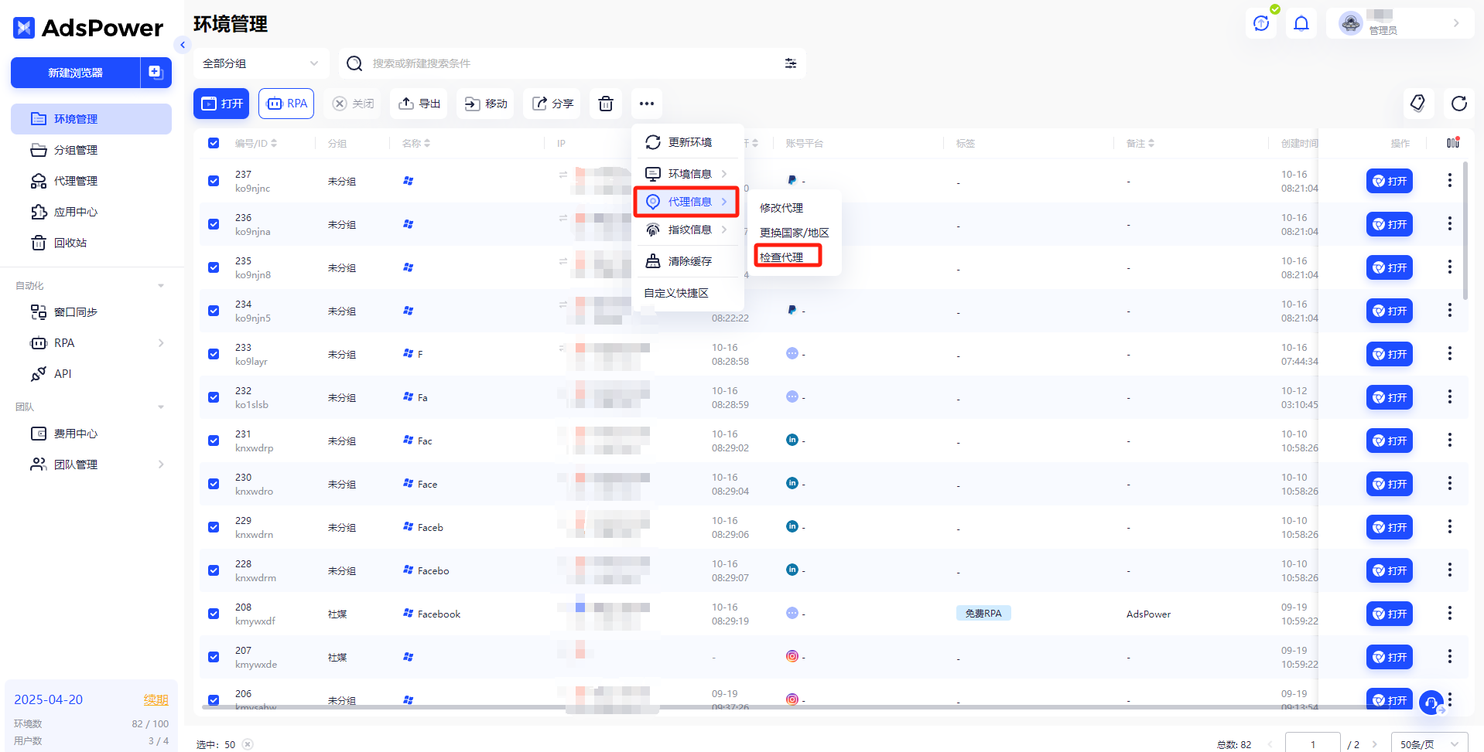Click LinkedIn platform icon in row 231

tap(792, 440)
